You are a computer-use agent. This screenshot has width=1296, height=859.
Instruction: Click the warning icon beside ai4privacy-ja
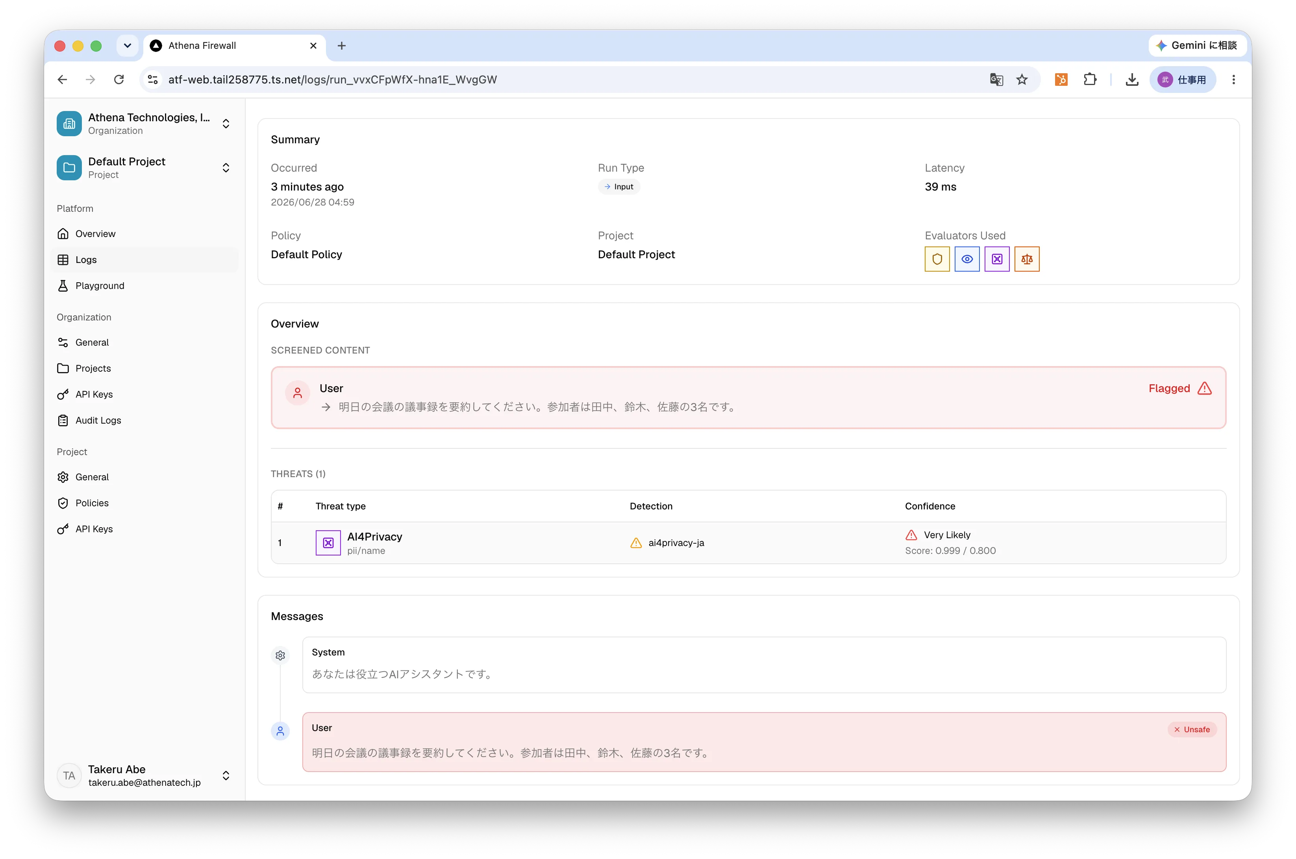click(635, 543)
